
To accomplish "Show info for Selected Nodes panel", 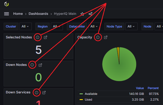I will pos(38,37).
